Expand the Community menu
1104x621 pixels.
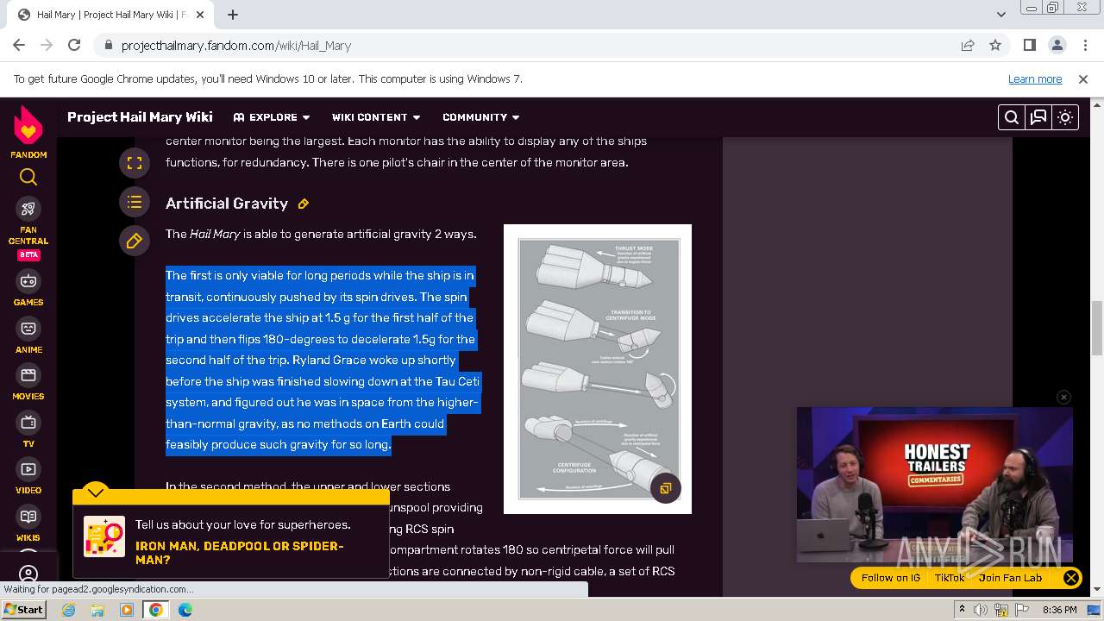coord(481,117)
